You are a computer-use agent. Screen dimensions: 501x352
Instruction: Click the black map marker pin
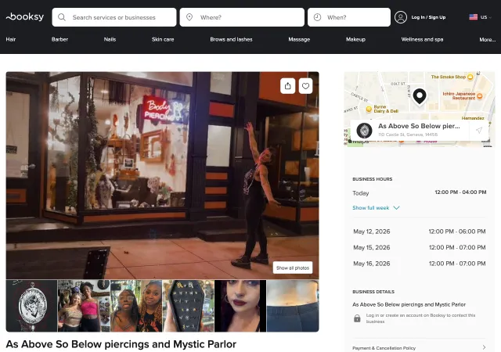[x=420, y=96]
